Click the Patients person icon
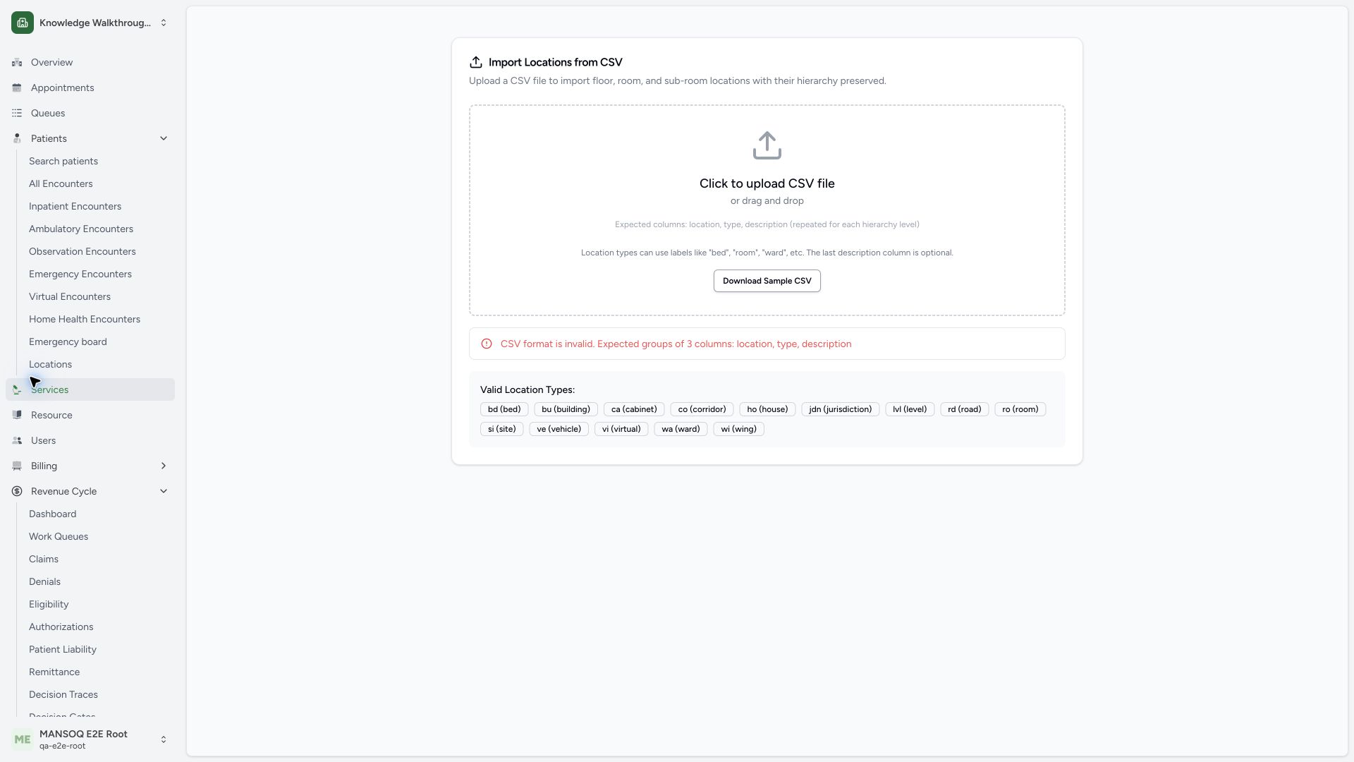Screen dimensions: 1354x762 tap(17, 138)
